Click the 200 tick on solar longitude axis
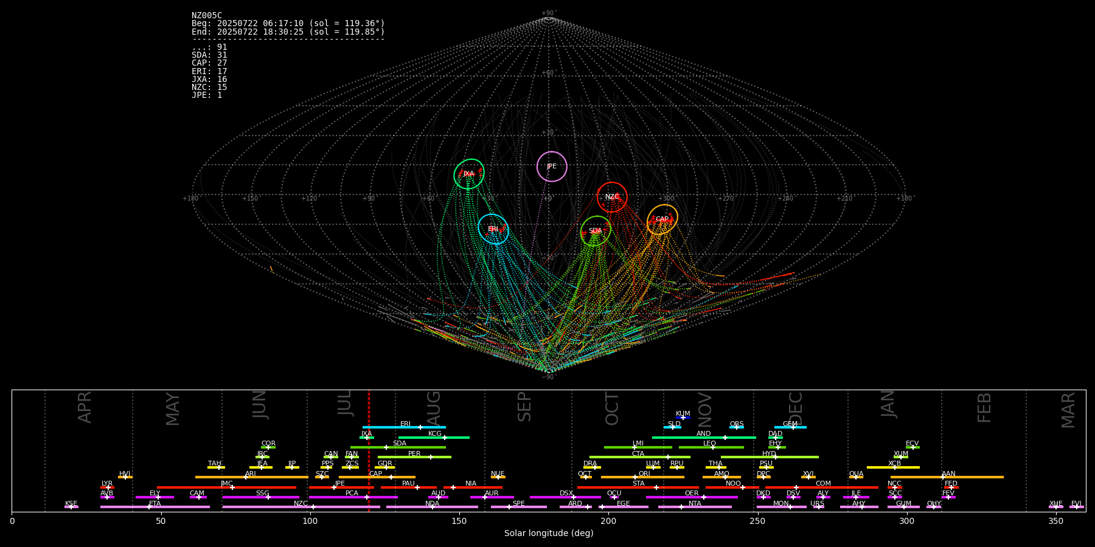The height and width of the screenshot is (547, 1095). [x=608, y=521]
